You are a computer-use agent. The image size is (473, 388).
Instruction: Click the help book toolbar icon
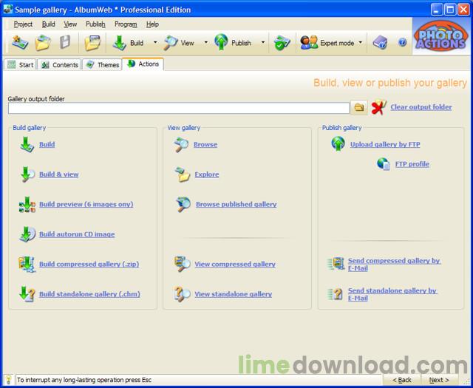(x=380, y=43)
